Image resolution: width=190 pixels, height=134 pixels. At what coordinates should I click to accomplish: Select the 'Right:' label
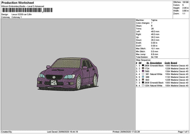pyautogui.click(x=138, y=34)
